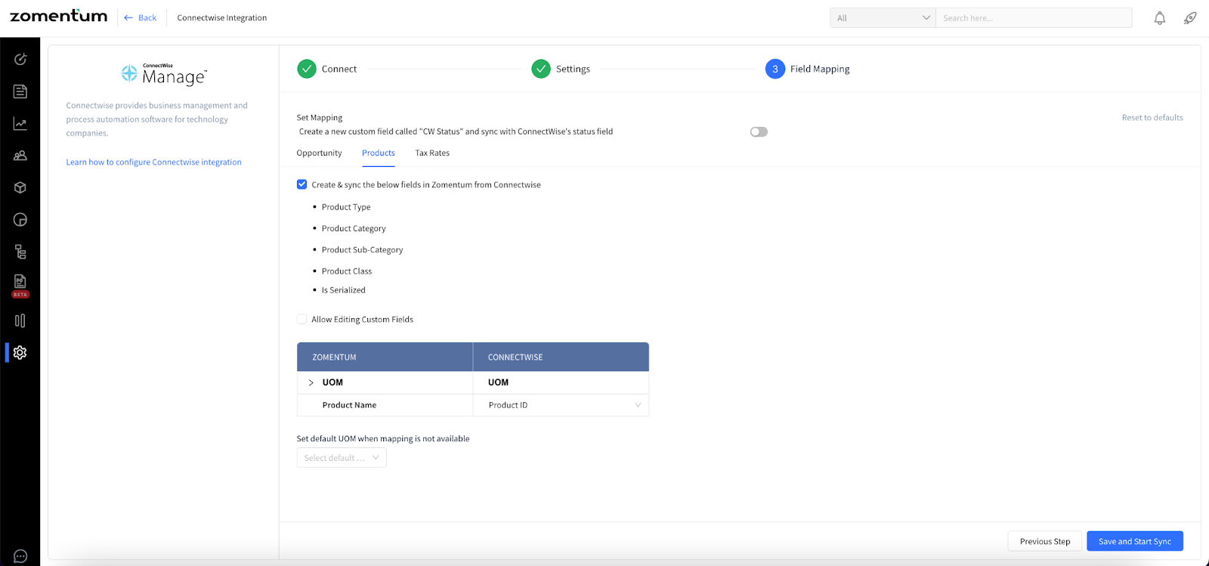Open Learn how to configure Connectwise link
1209x566 pixels.
(153, 162)
